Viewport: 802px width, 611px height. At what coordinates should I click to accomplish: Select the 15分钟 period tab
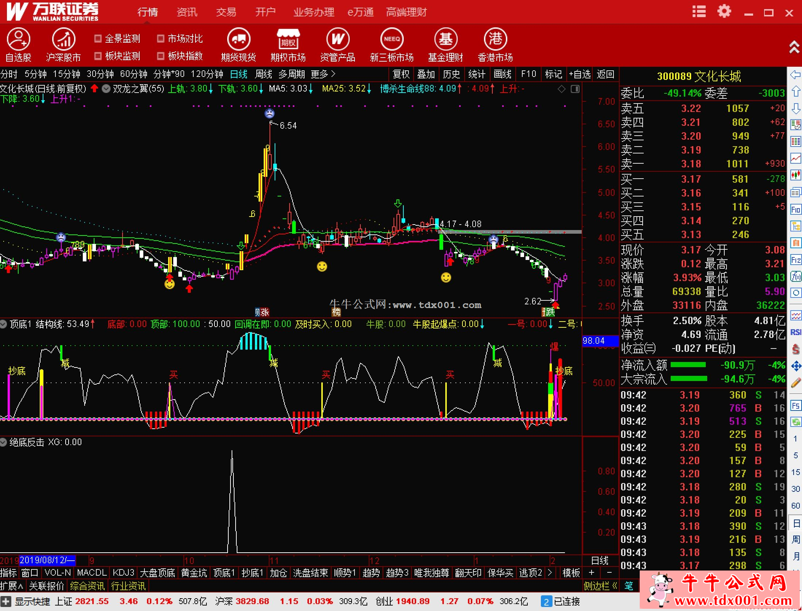(x=66, y=74)
